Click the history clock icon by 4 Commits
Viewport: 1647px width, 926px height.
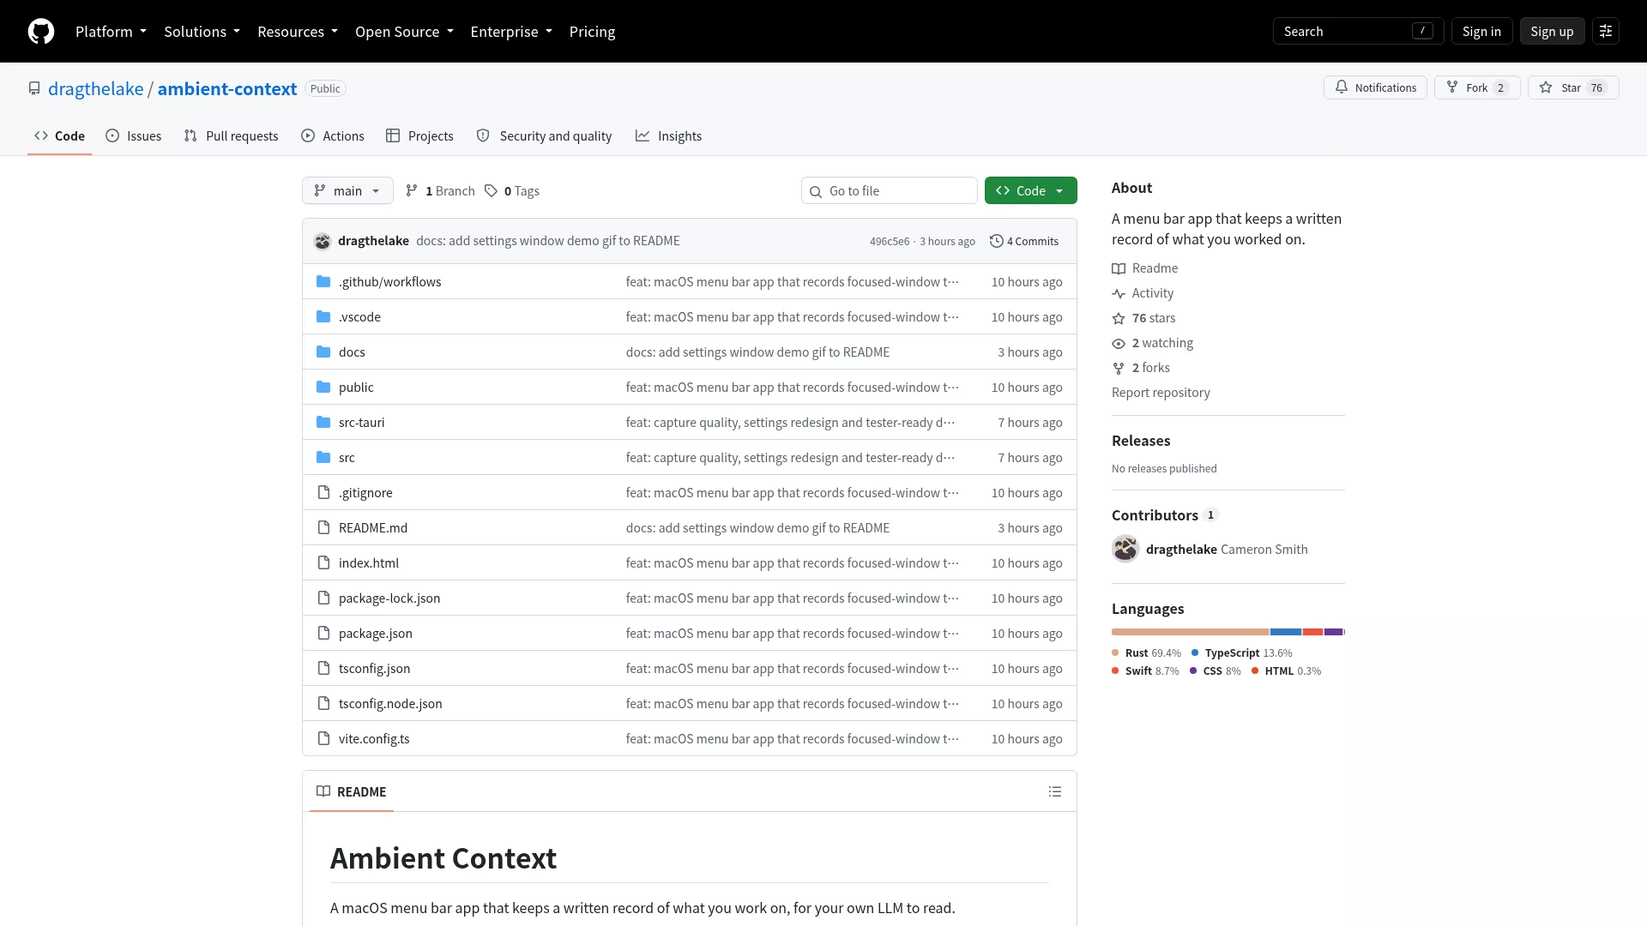pyautogui.click(x=997, y=241)
